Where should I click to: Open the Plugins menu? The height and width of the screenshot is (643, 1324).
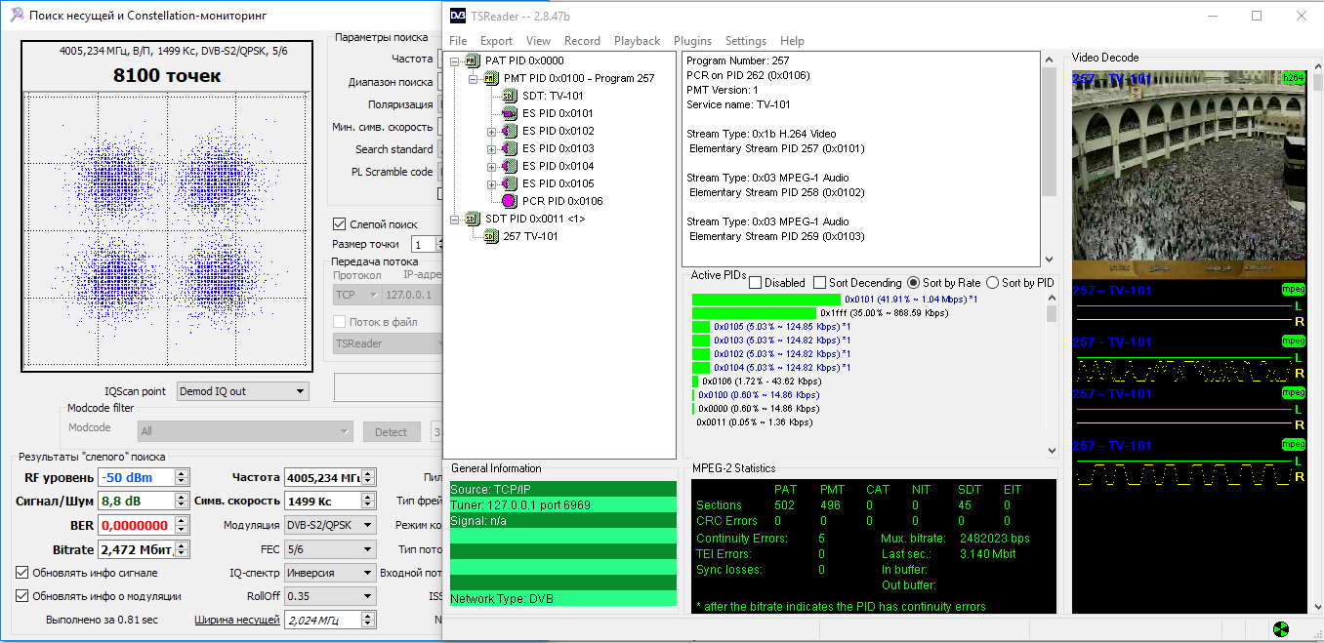[x=692, y=41]
